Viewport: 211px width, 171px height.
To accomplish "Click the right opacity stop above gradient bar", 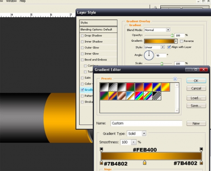I will (x=201, y=149).
